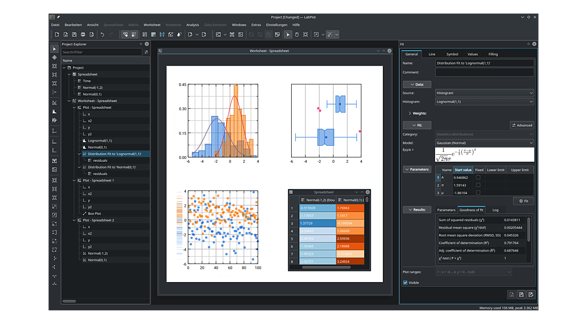
Task: Click the Name field in Fit panel
Action: pyautogui.click(x=484, y=63)
